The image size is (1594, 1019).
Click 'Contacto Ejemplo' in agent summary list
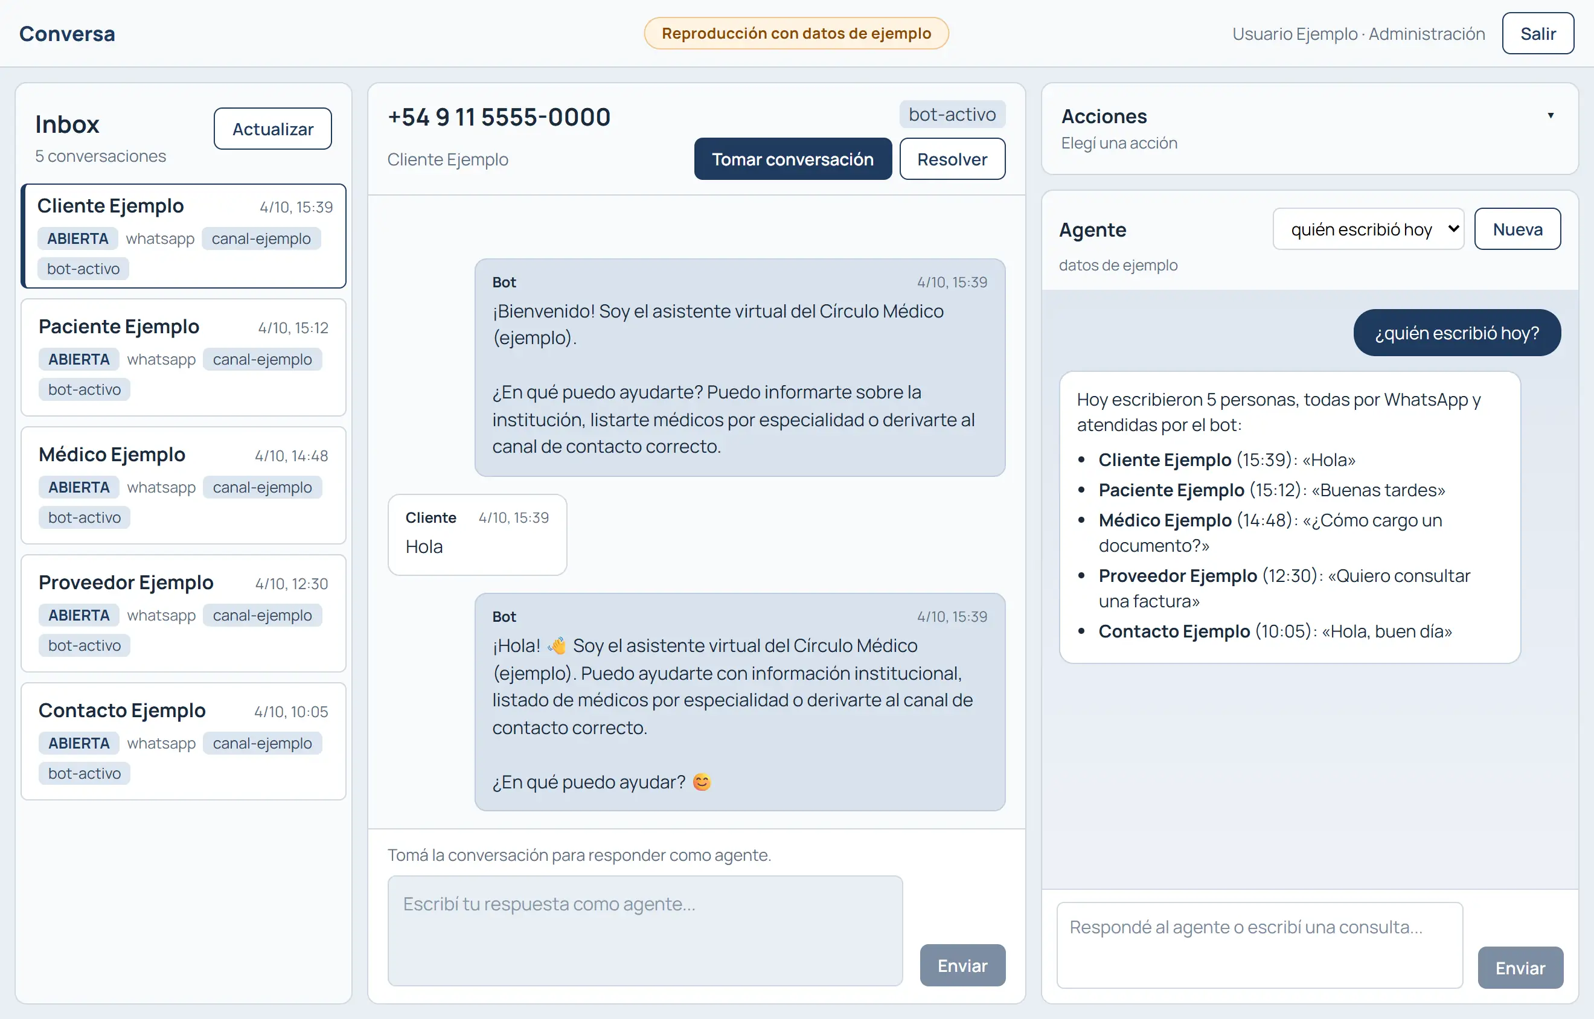tap(1174, 631)
